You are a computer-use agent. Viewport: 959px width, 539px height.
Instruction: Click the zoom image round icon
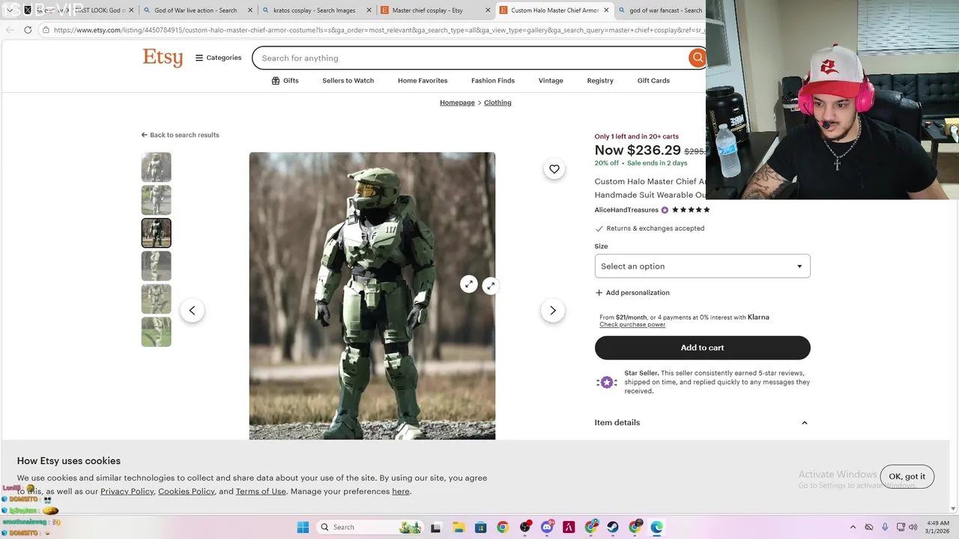point(469,284)
